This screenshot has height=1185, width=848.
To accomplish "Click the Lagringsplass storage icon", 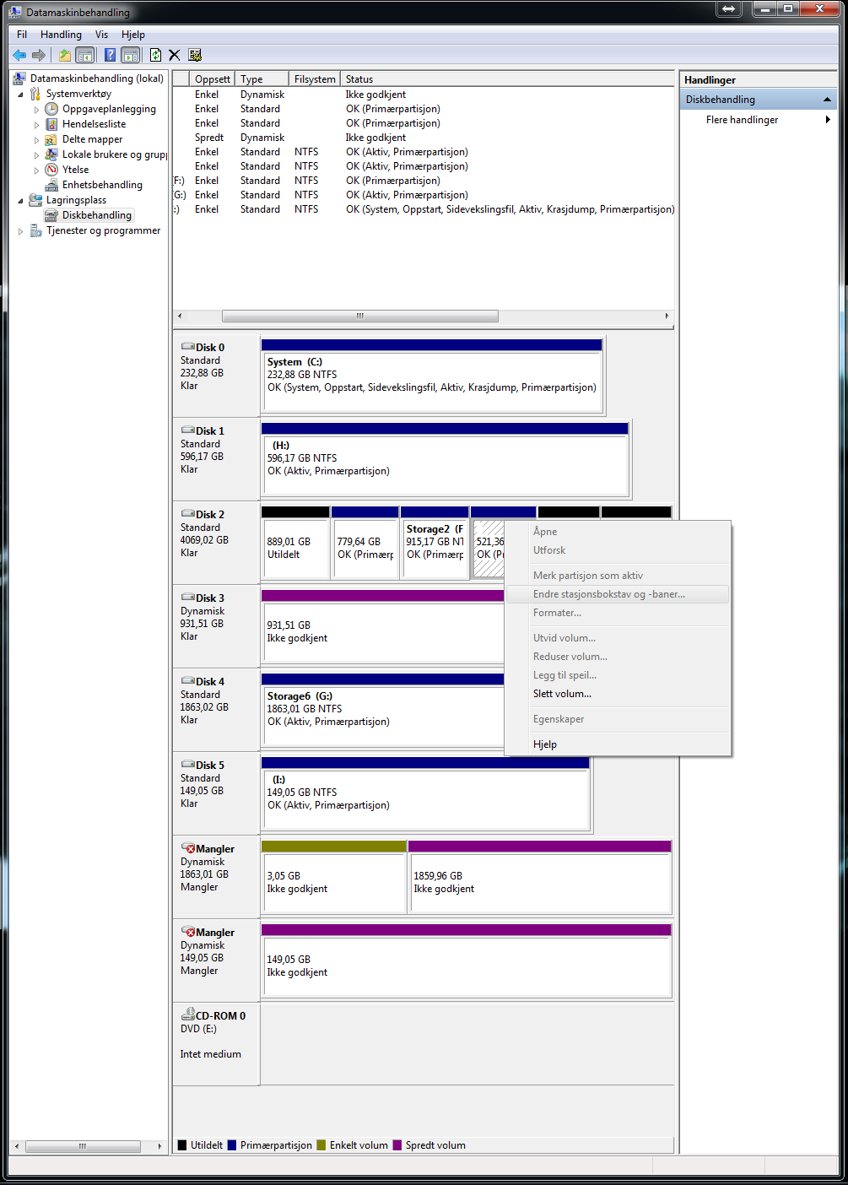I will tap(35, 200).
